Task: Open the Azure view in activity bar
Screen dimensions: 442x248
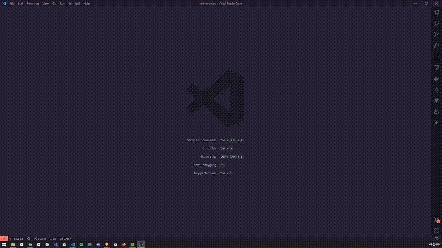Action: coord(436,112)
